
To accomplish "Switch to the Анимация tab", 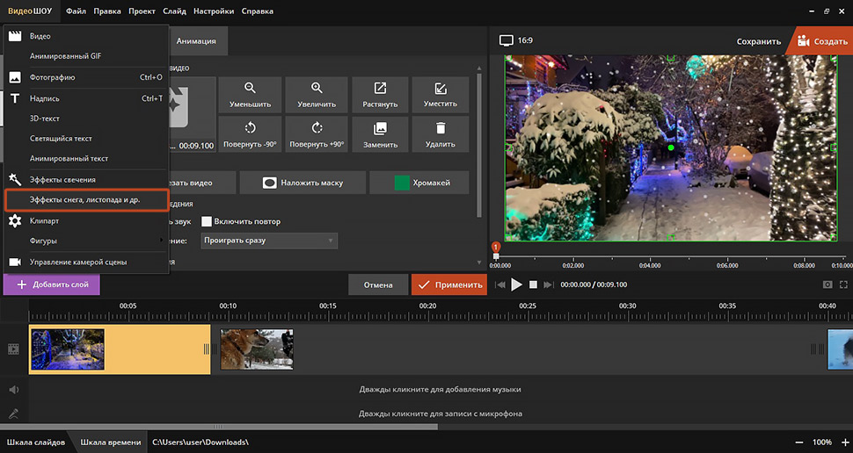I will tap(196, 41).
